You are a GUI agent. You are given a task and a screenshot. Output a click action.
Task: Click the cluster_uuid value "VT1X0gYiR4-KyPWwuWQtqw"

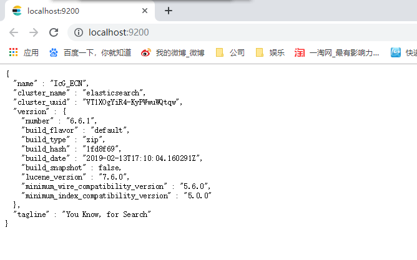131,102
